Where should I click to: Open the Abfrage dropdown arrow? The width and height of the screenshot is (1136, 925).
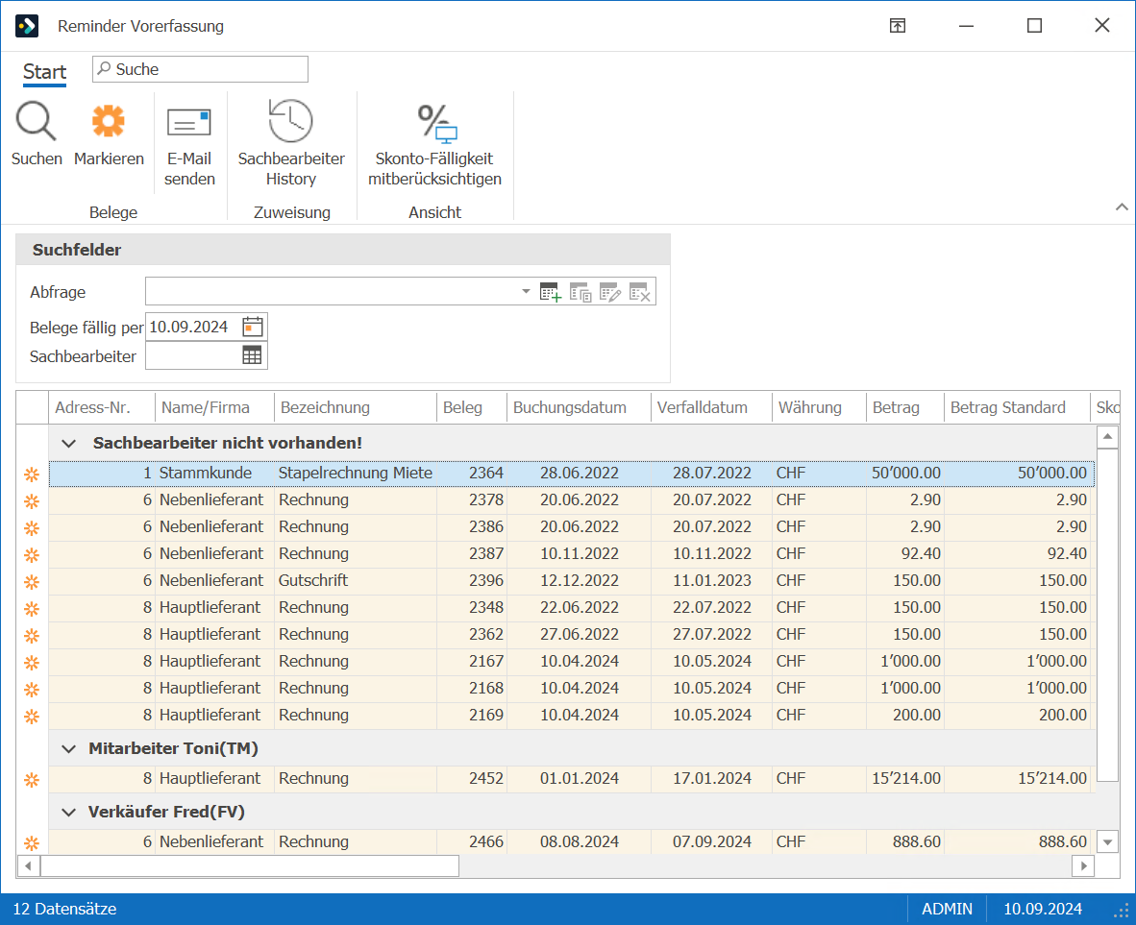[x=526, y=291]
